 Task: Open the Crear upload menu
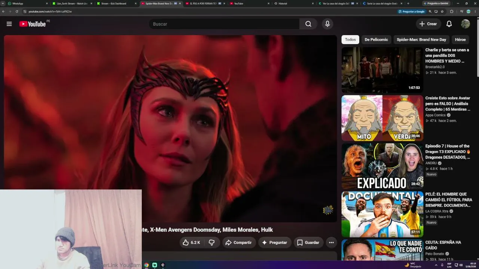tap(428, 24)
